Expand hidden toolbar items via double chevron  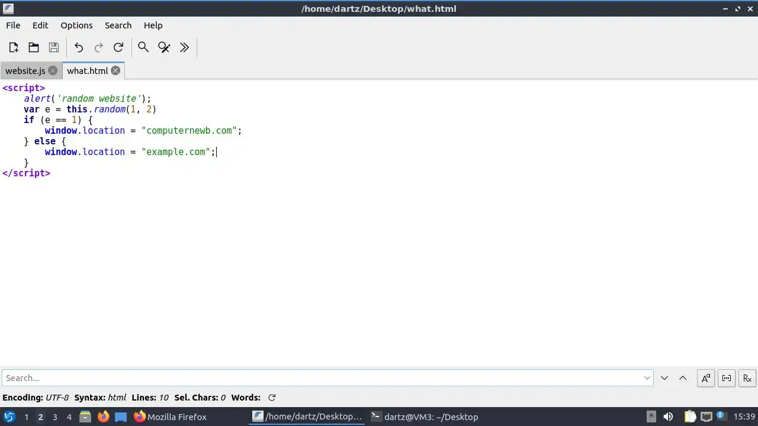coord(184,47)
